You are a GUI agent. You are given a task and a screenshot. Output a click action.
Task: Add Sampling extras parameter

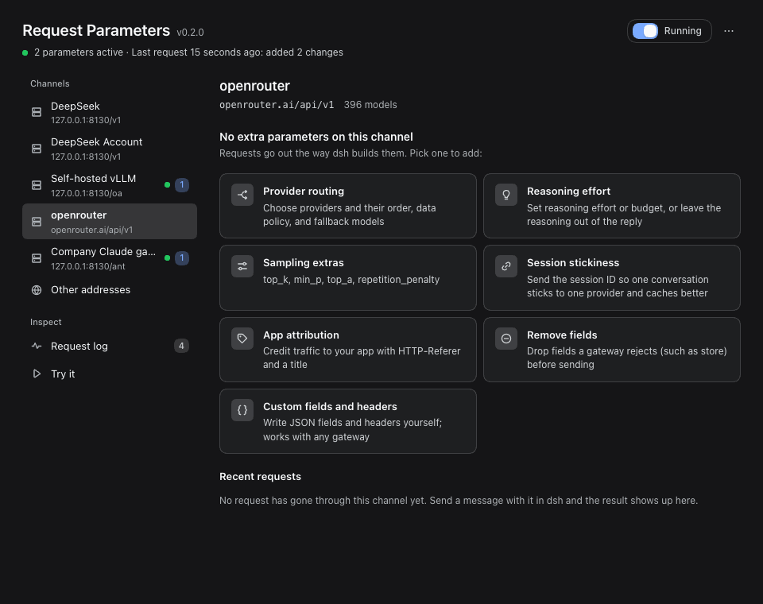[348, 277]
